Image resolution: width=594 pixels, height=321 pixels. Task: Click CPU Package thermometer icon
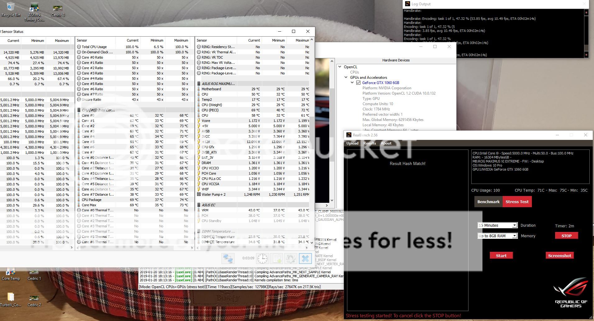click(79, 200)
